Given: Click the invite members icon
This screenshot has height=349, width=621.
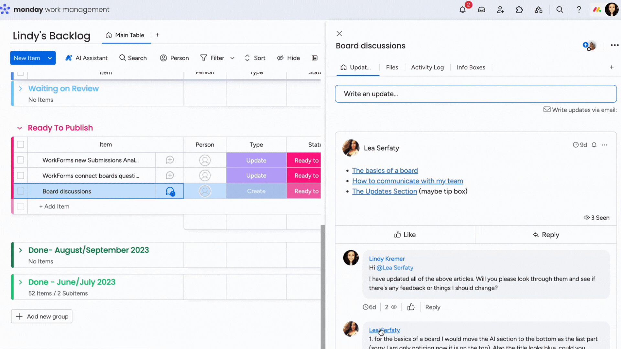Looking at the screenshot, I should point(500,10).
